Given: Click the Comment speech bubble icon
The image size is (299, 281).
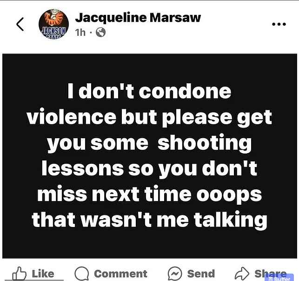Looking at the screenshot, I should coord(81,274).
